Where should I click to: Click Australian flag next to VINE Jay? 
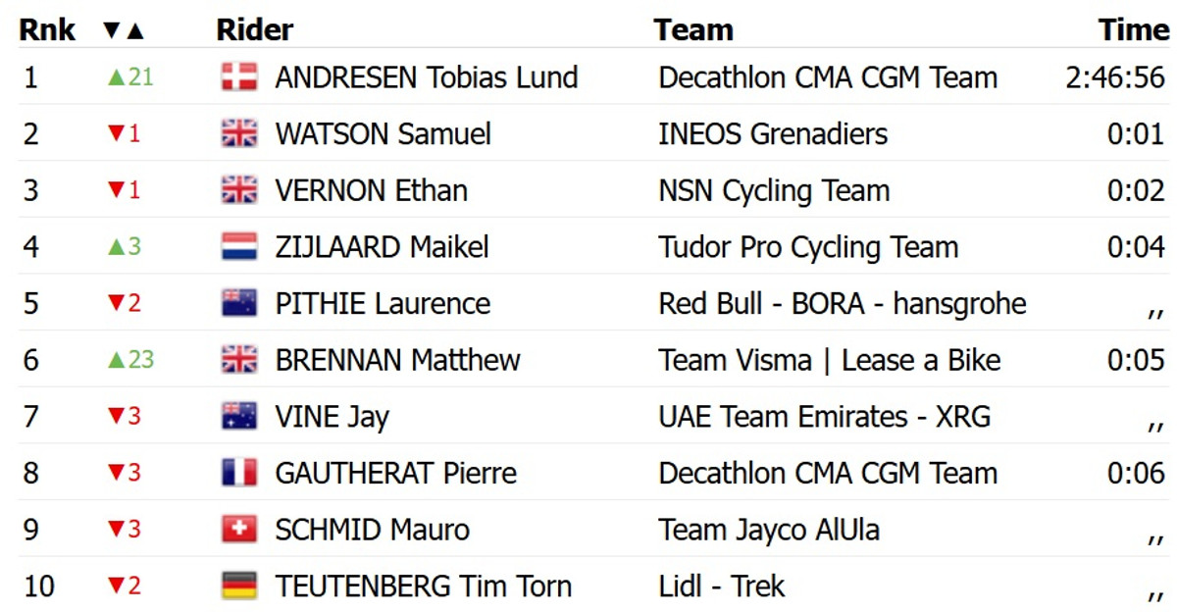coord(239,417)
